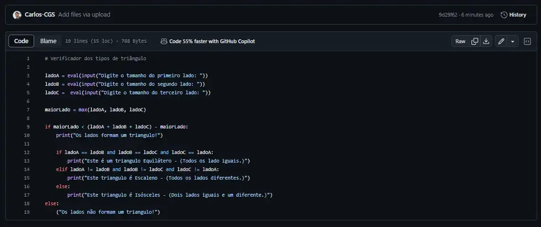Click the GitHub Copilot icon
Viewport: 541px width, 227px height.
tap(164, 41)
